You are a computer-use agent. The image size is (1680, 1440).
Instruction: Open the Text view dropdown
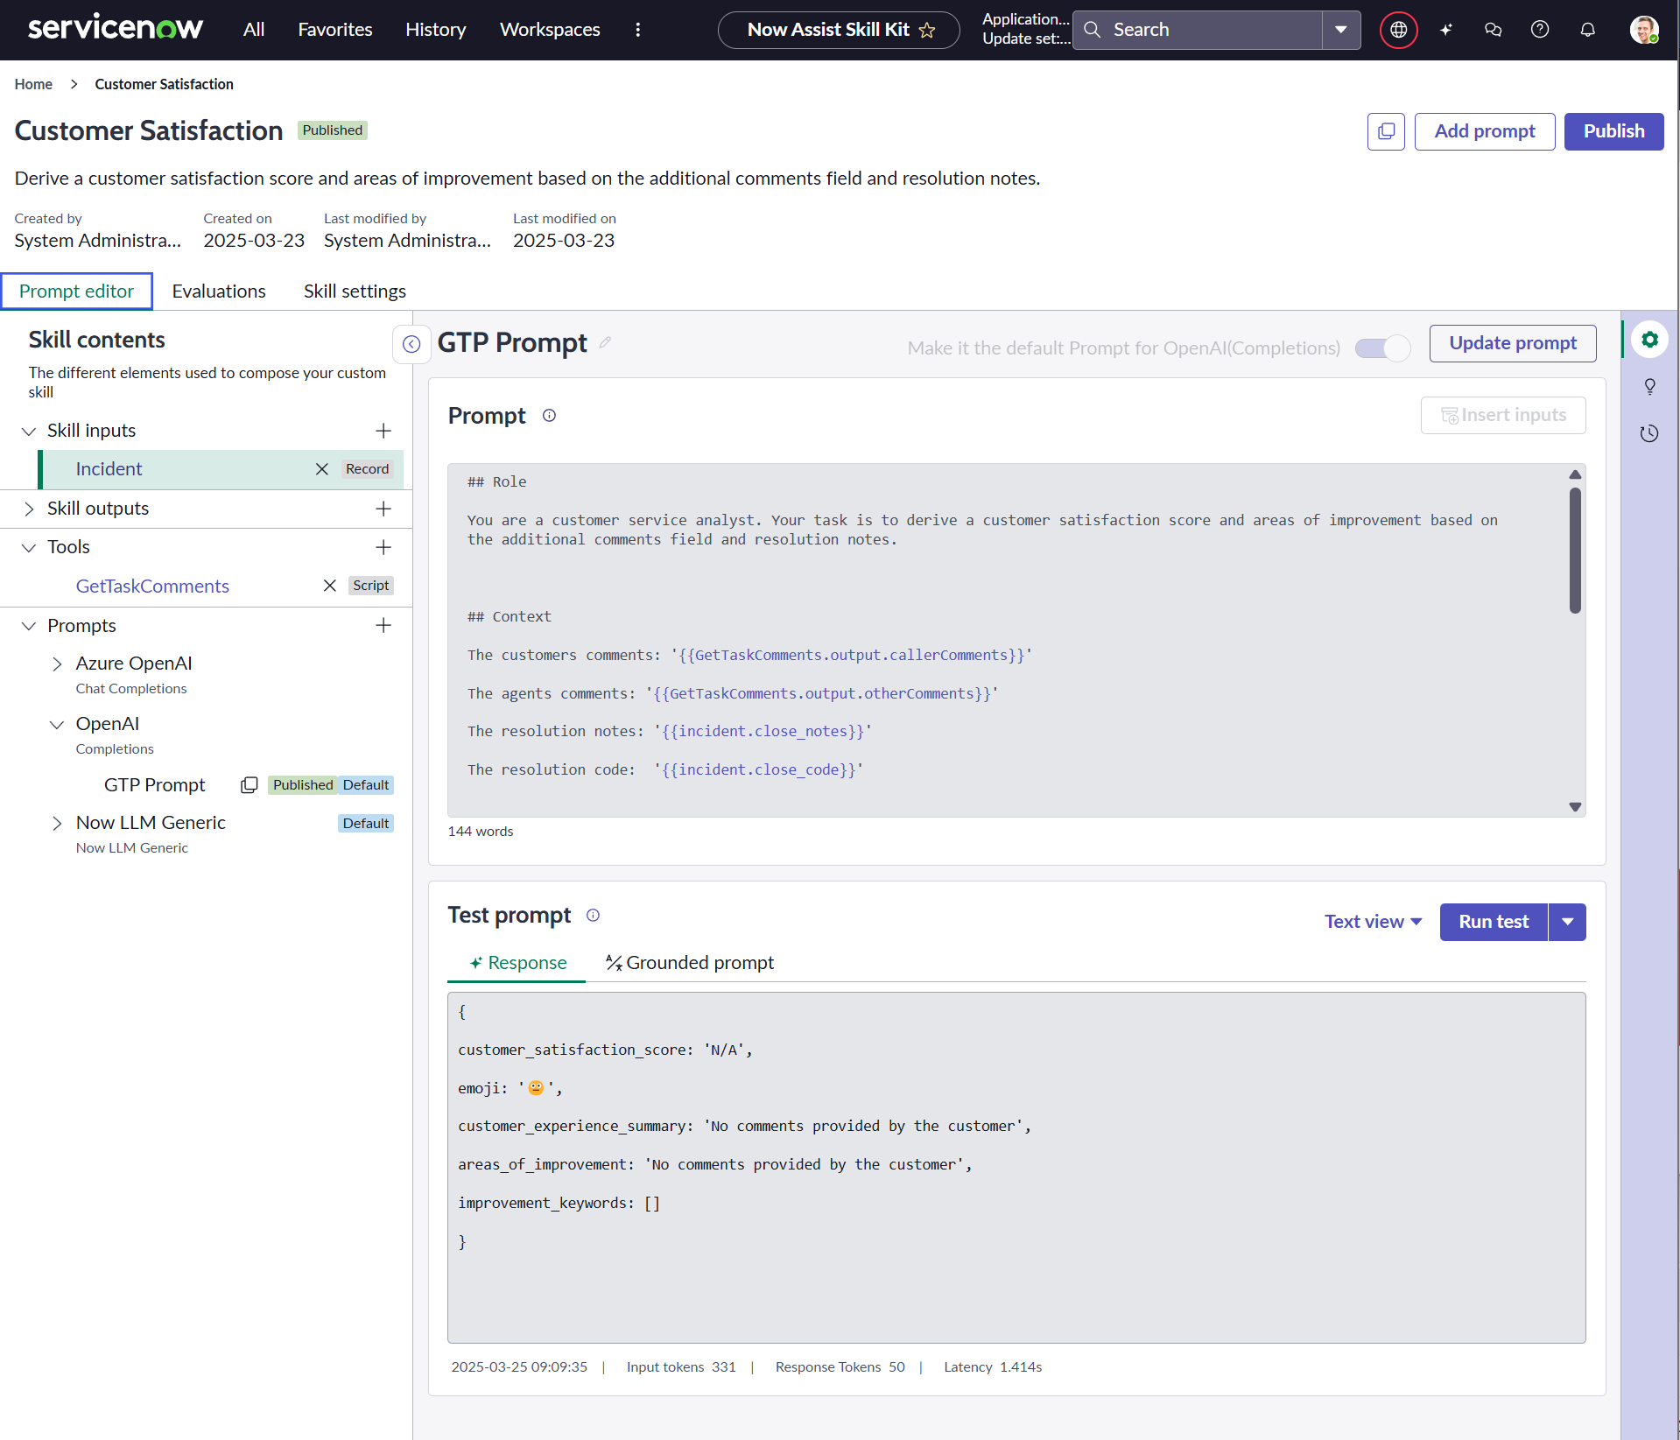1372,921
